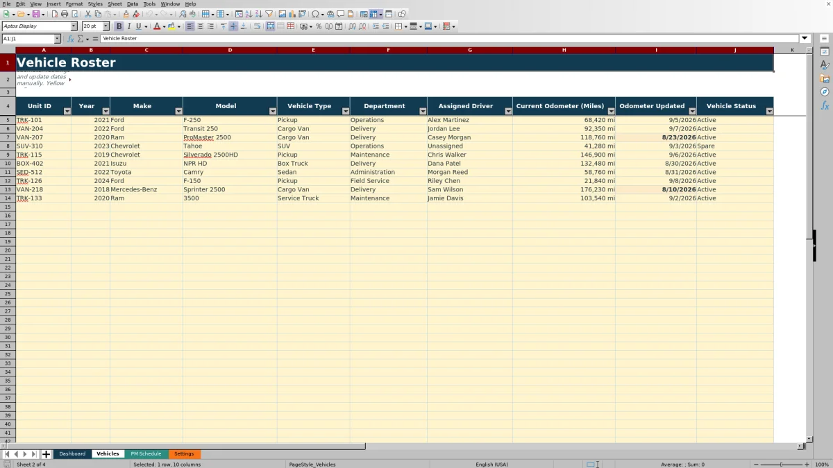Click the Vehicle Roster title cell
The width and height of the screenshot is (833, 468).
tap(394, 62)
